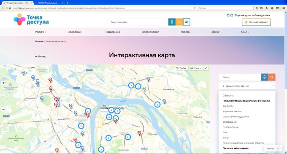Open the Ещё menu
The image size is (287, 154).
(x=245, y=32)
